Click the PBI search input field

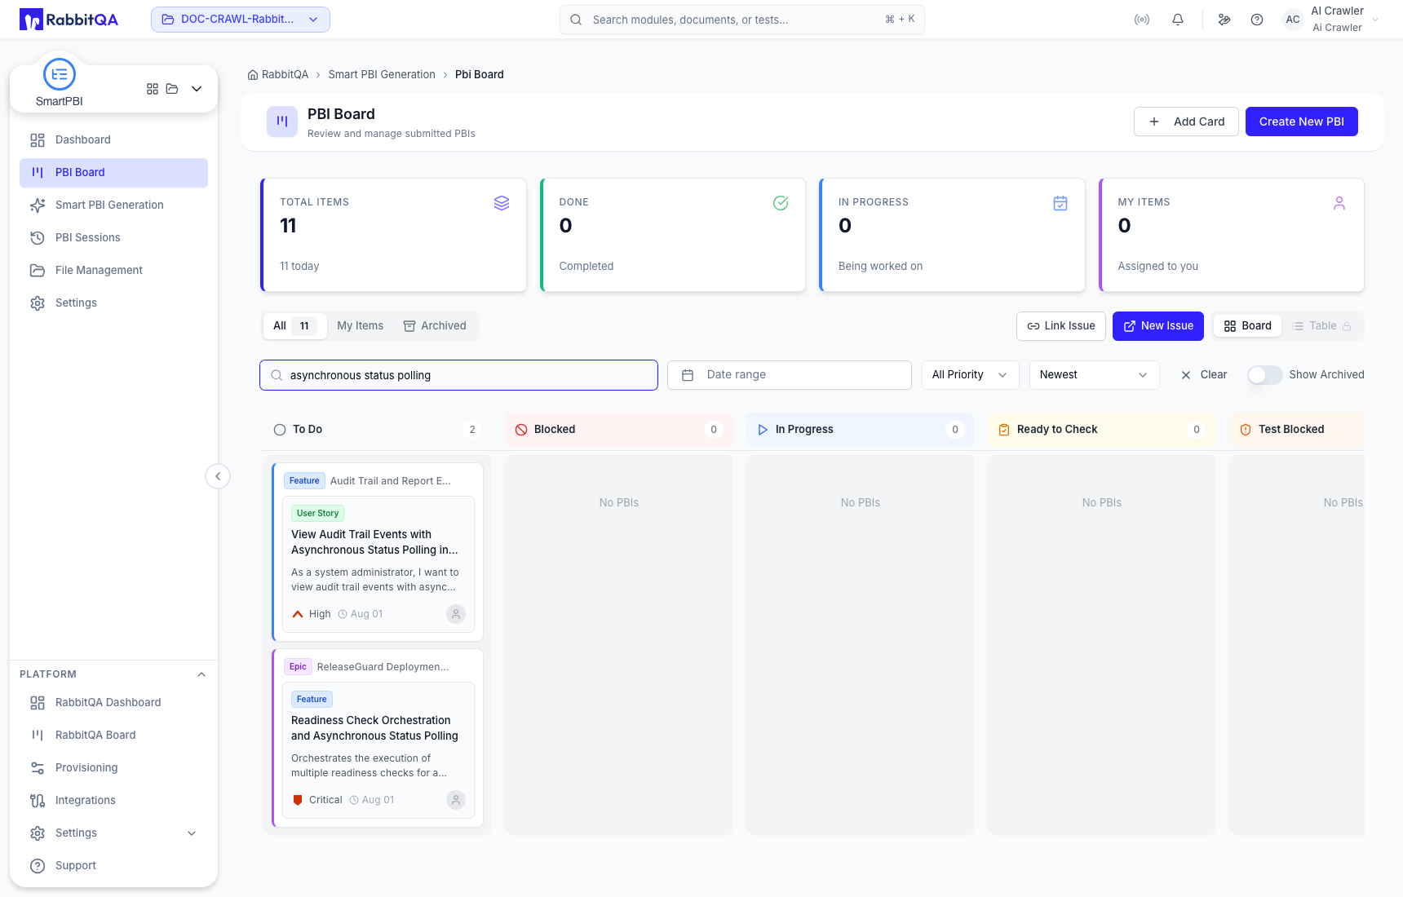click(459, 375)
